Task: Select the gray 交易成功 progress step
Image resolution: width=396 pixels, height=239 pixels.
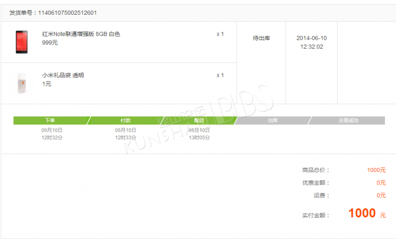Action: tap(348, 120)
